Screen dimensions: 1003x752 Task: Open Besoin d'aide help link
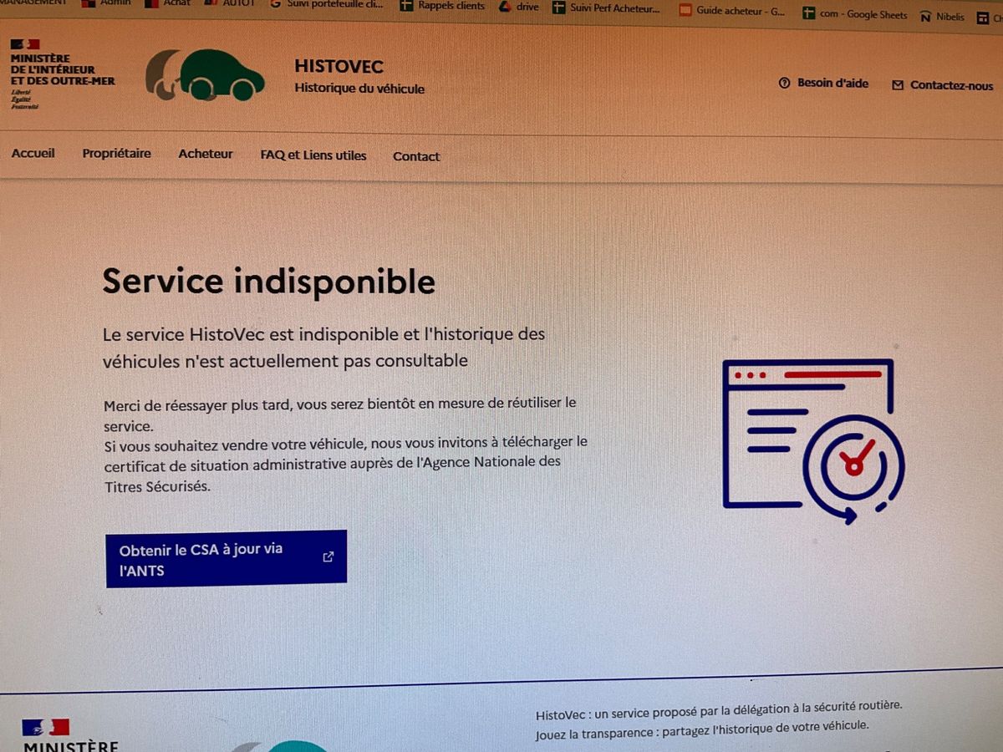pyautogui.click(x=823, y=84)
